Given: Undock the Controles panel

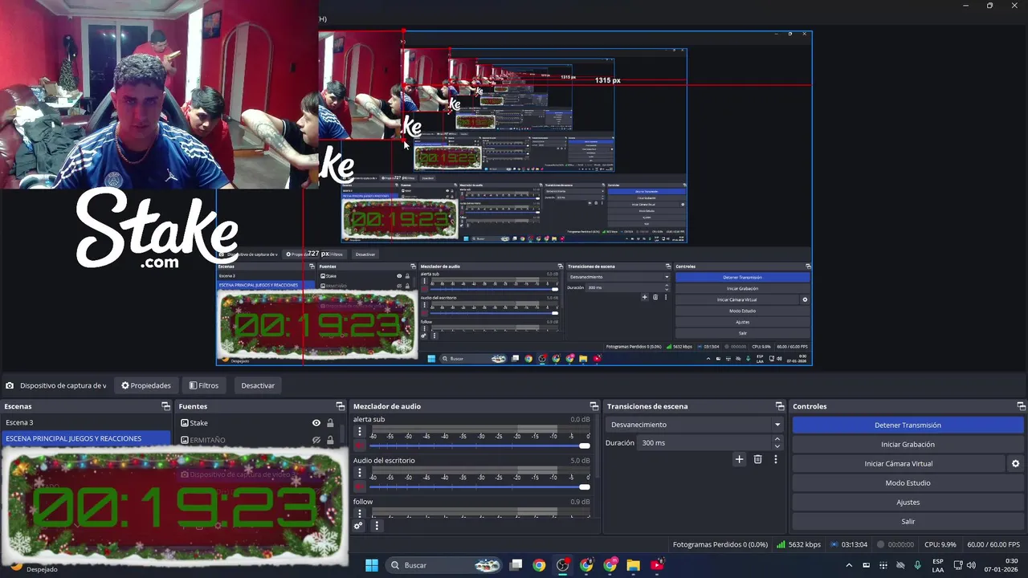Looking at the screenshot, I should tap(1021, 406).
